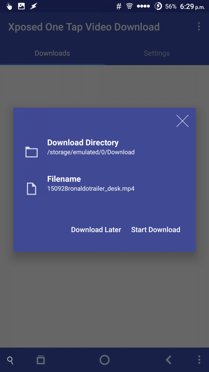This screenshot has height=372, width=209.
Task: Tap the Start Download button
Action: pyautogui.click(x=156, y=230)
